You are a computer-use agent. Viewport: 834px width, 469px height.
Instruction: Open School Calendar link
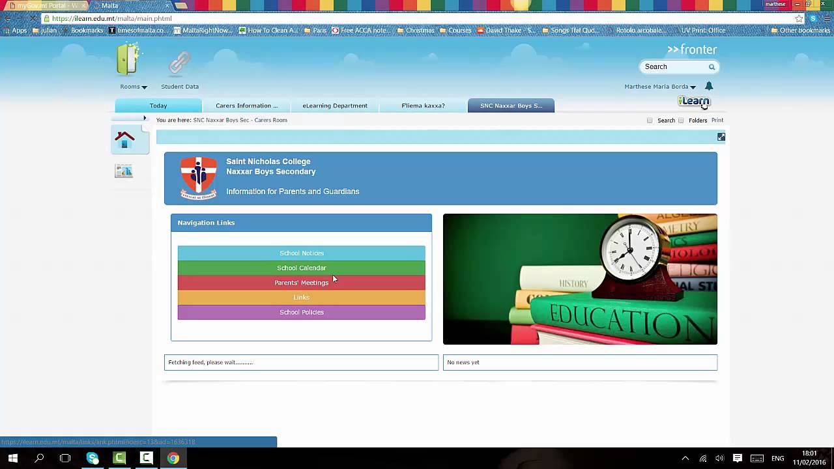pyautogui.click(x=302, y=268)
